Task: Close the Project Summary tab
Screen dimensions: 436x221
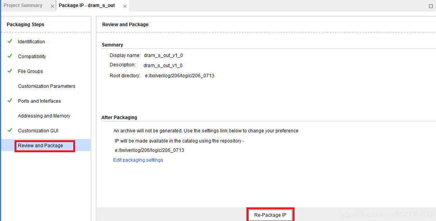Action: tap(52, 6)
